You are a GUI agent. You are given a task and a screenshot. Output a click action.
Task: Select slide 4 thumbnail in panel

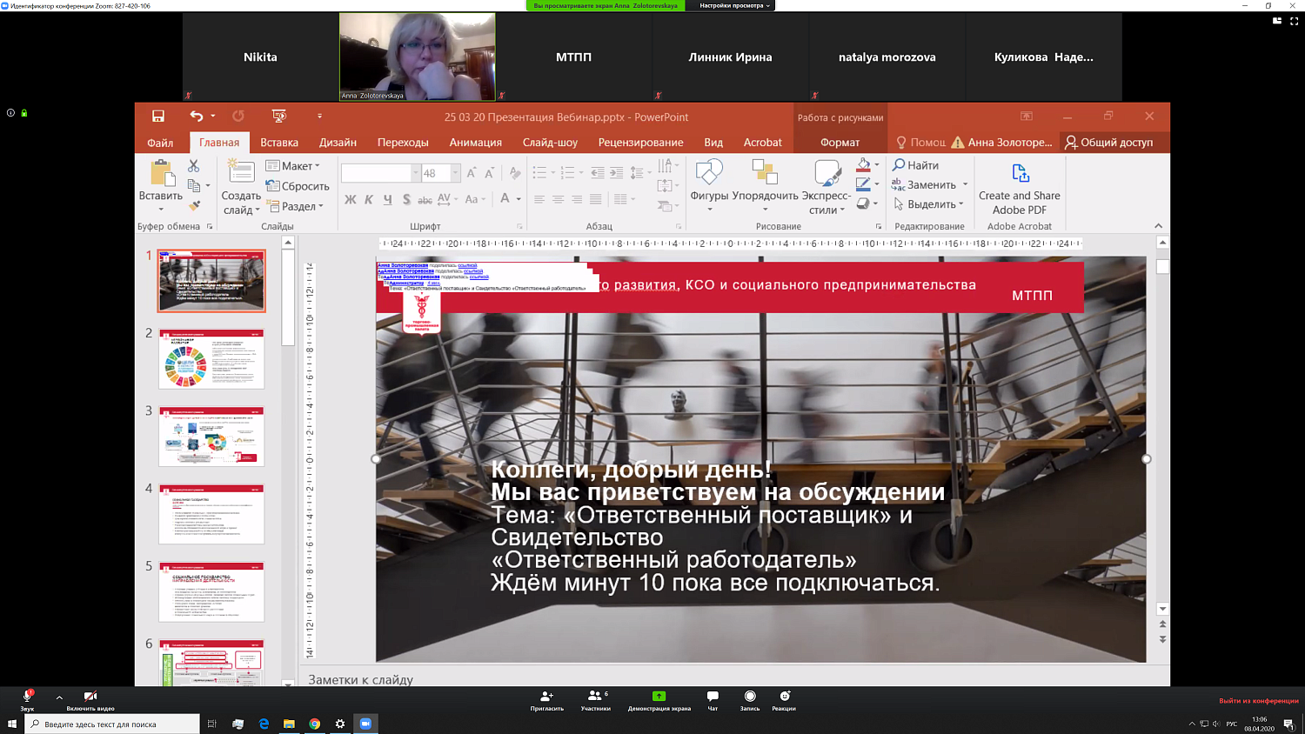pos(211,514)
